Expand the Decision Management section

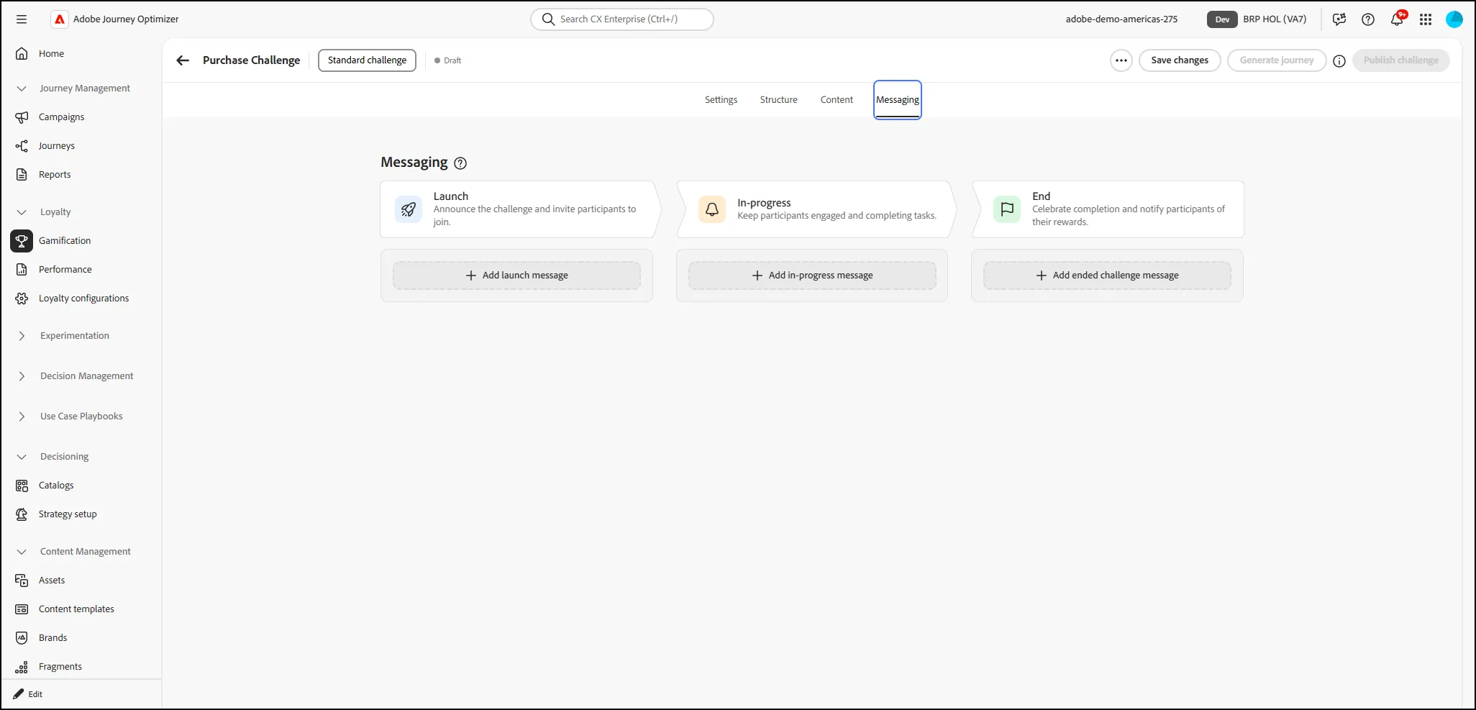(x=22, y=376)
